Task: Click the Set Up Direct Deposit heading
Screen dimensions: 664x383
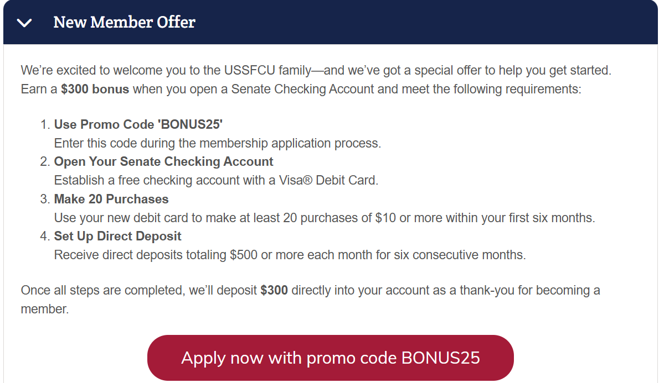Action: point(118,236)
